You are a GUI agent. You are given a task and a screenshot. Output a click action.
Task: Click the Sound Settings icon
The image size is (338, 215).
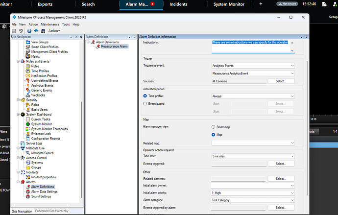tap(28, 196)
